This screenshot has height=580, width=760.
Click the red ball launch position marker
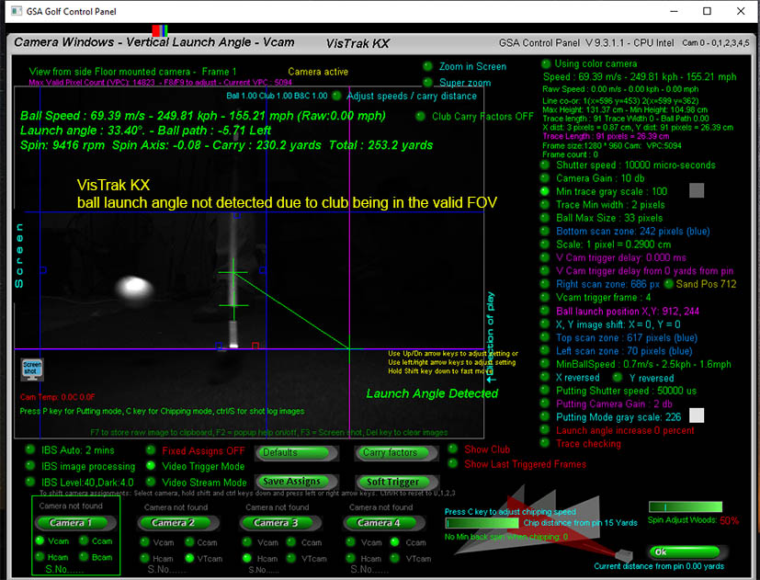click(255, 346)
